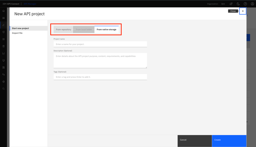Viewport: 256px width, 147px height.
Task: Focus the Description text area
Action: (100, 60)
